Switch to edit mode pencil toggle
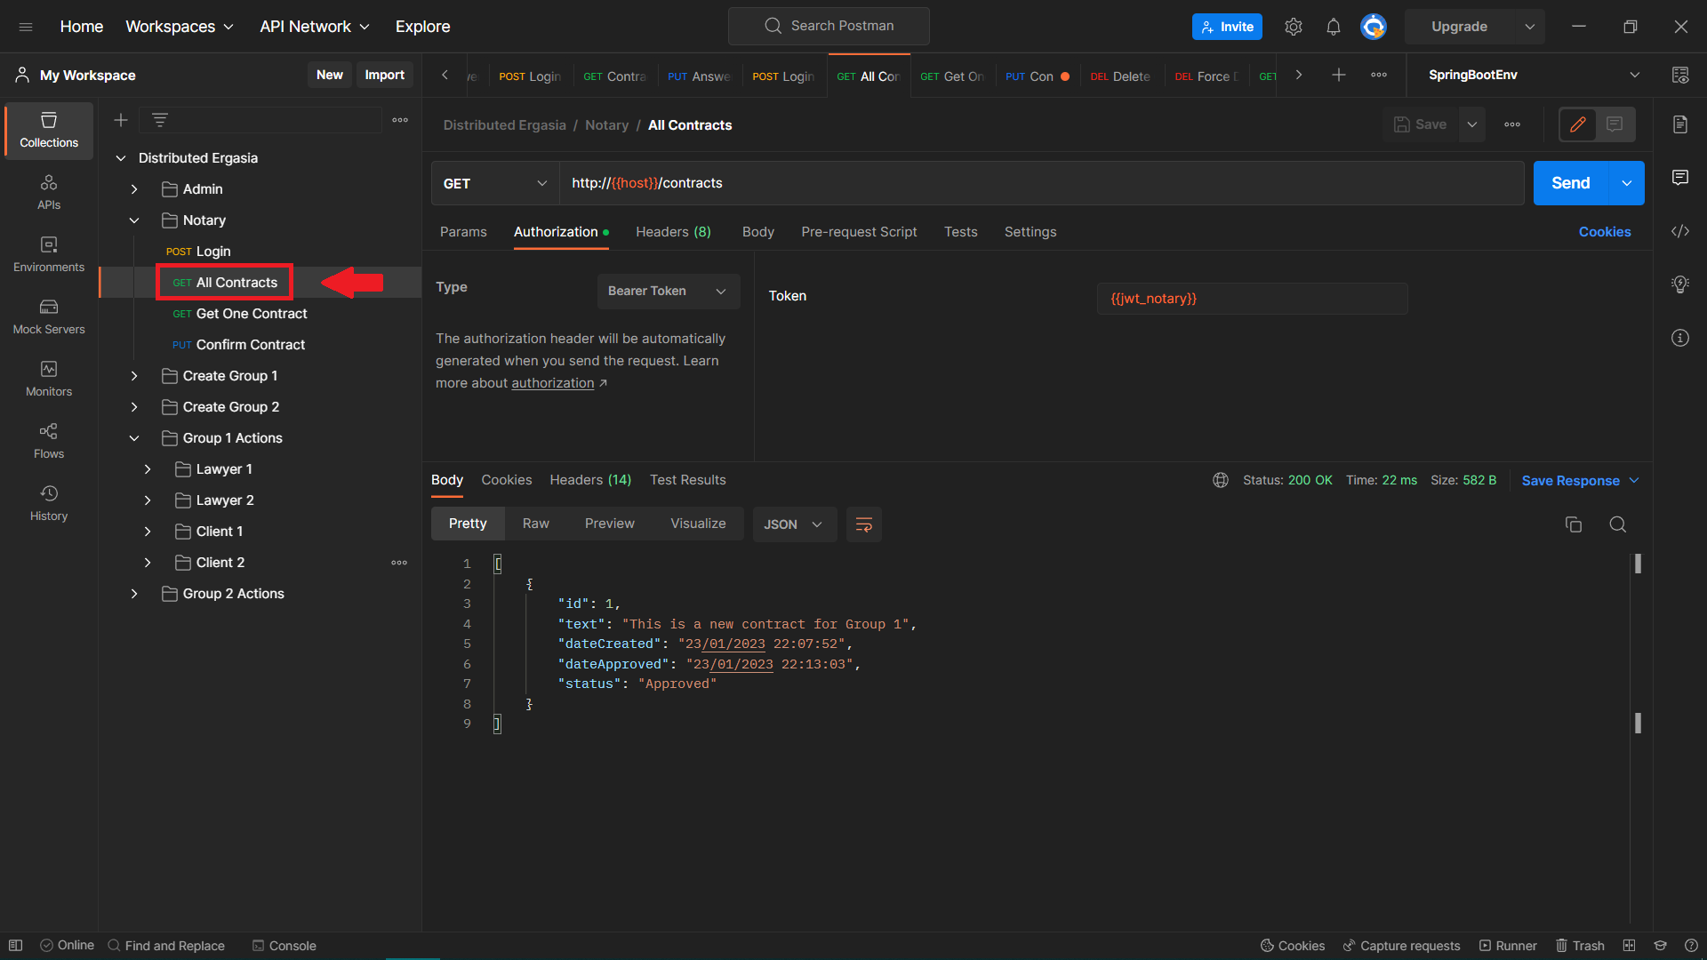Viewport: 1707px width, 960px height. click(x=1578, y=124)
